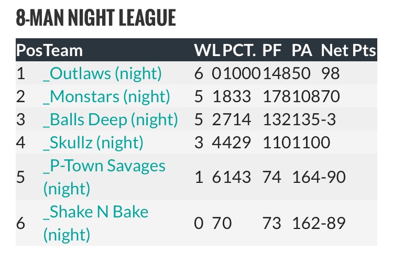The height and width of the screenshot is (262, 393).
Task: Select the _Skullz (night) team link
Action: point(93,143)
